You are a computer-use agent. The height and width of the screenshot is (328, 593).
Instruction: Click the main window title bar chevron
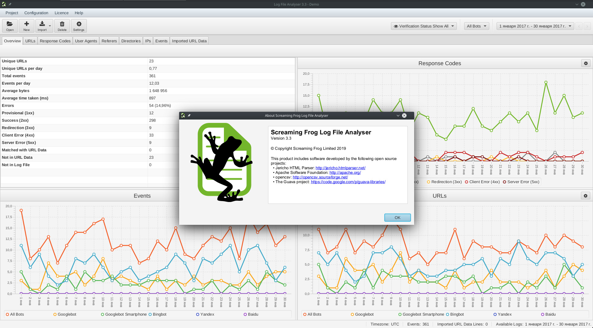577,4
